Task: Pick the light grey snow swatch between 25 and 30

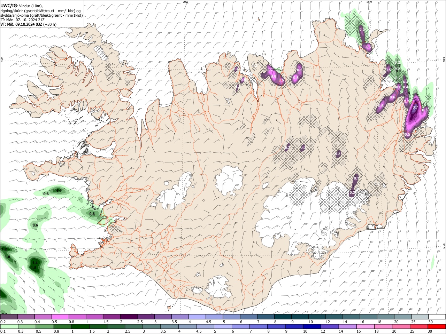Action: 420,317
